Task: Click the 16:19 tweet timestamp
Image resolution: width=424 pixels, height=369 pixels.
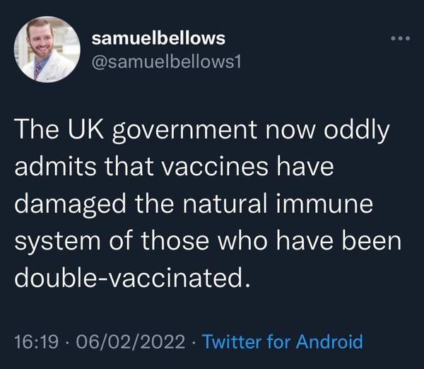Action: coord(36,341)
